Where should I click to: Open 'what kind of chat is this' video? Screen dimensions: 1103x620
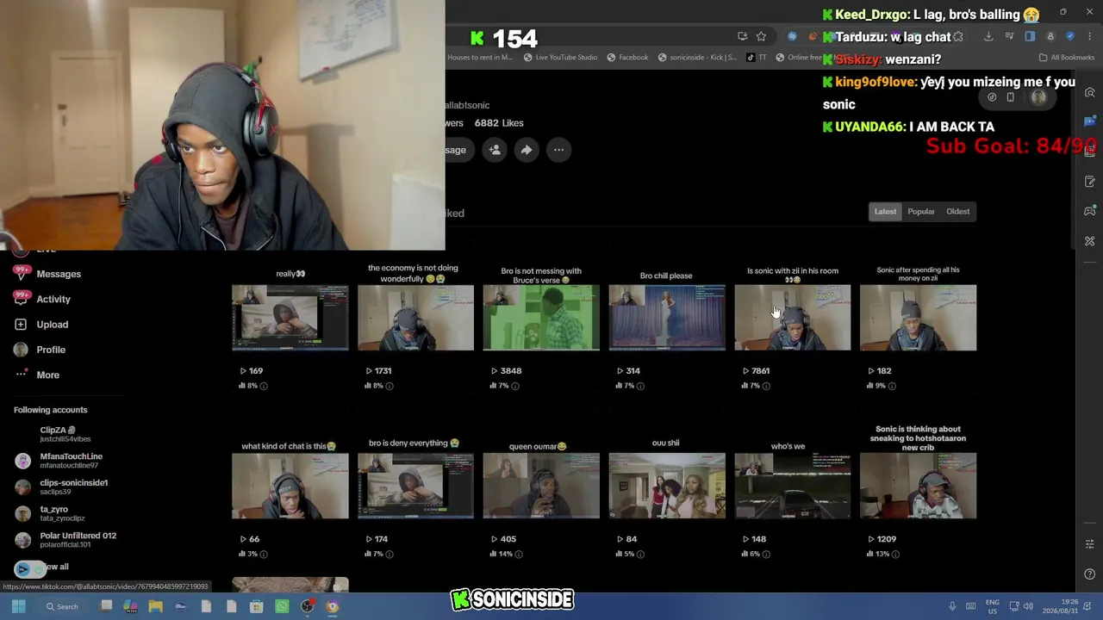pos(290,487)
